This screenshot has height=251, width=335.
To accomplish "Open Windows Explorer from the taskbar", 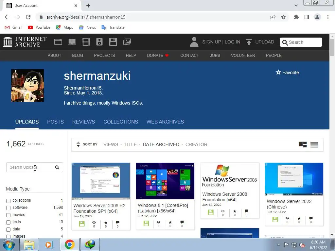I will coord(29,244).
